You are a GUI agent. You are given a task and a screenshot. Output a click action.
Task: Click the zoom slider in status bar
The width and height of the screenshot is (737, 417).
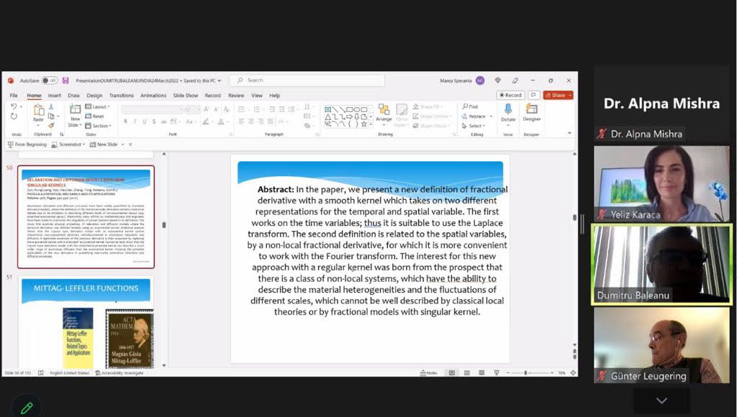[526, 372]
